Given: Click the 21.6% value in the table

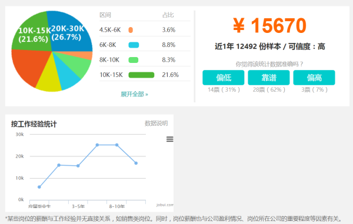Looking at the screenshot, I should [171, 75].
